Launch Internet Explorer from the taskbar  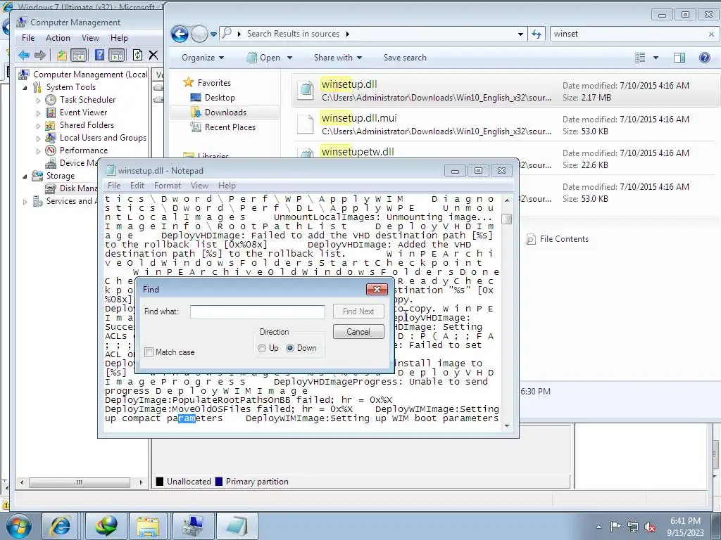pyautogui.click(x=60, y=526)
